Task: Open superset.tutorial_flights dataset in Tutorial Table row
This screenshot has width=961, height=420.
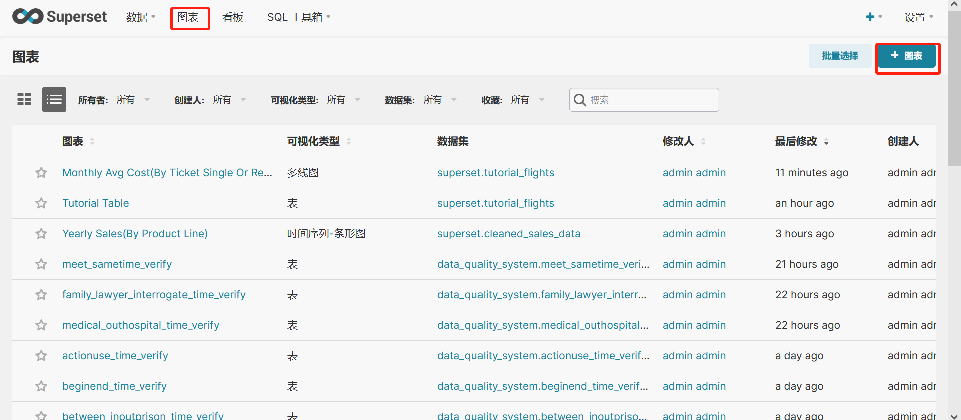Action: point(496,203)
